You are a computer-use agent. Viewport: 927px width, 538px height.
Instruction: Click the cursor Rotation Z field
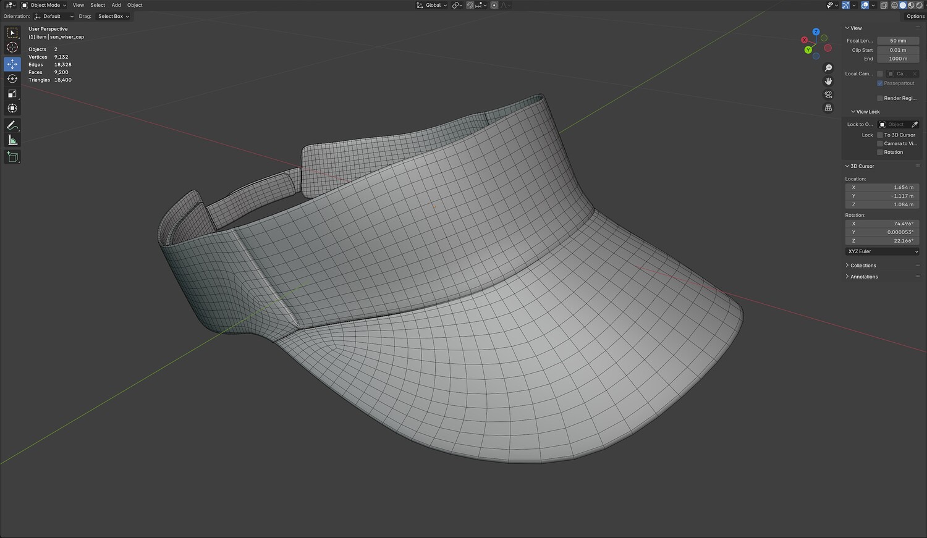tap(882, 241)
